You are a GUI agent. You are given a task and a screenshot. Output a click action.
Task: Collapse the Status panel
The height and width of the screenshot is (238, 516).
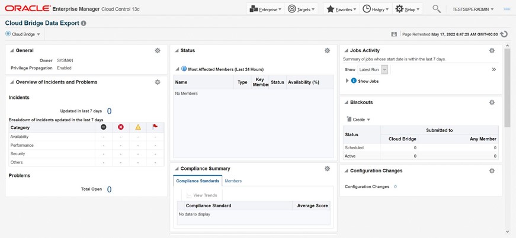[177, 51]
